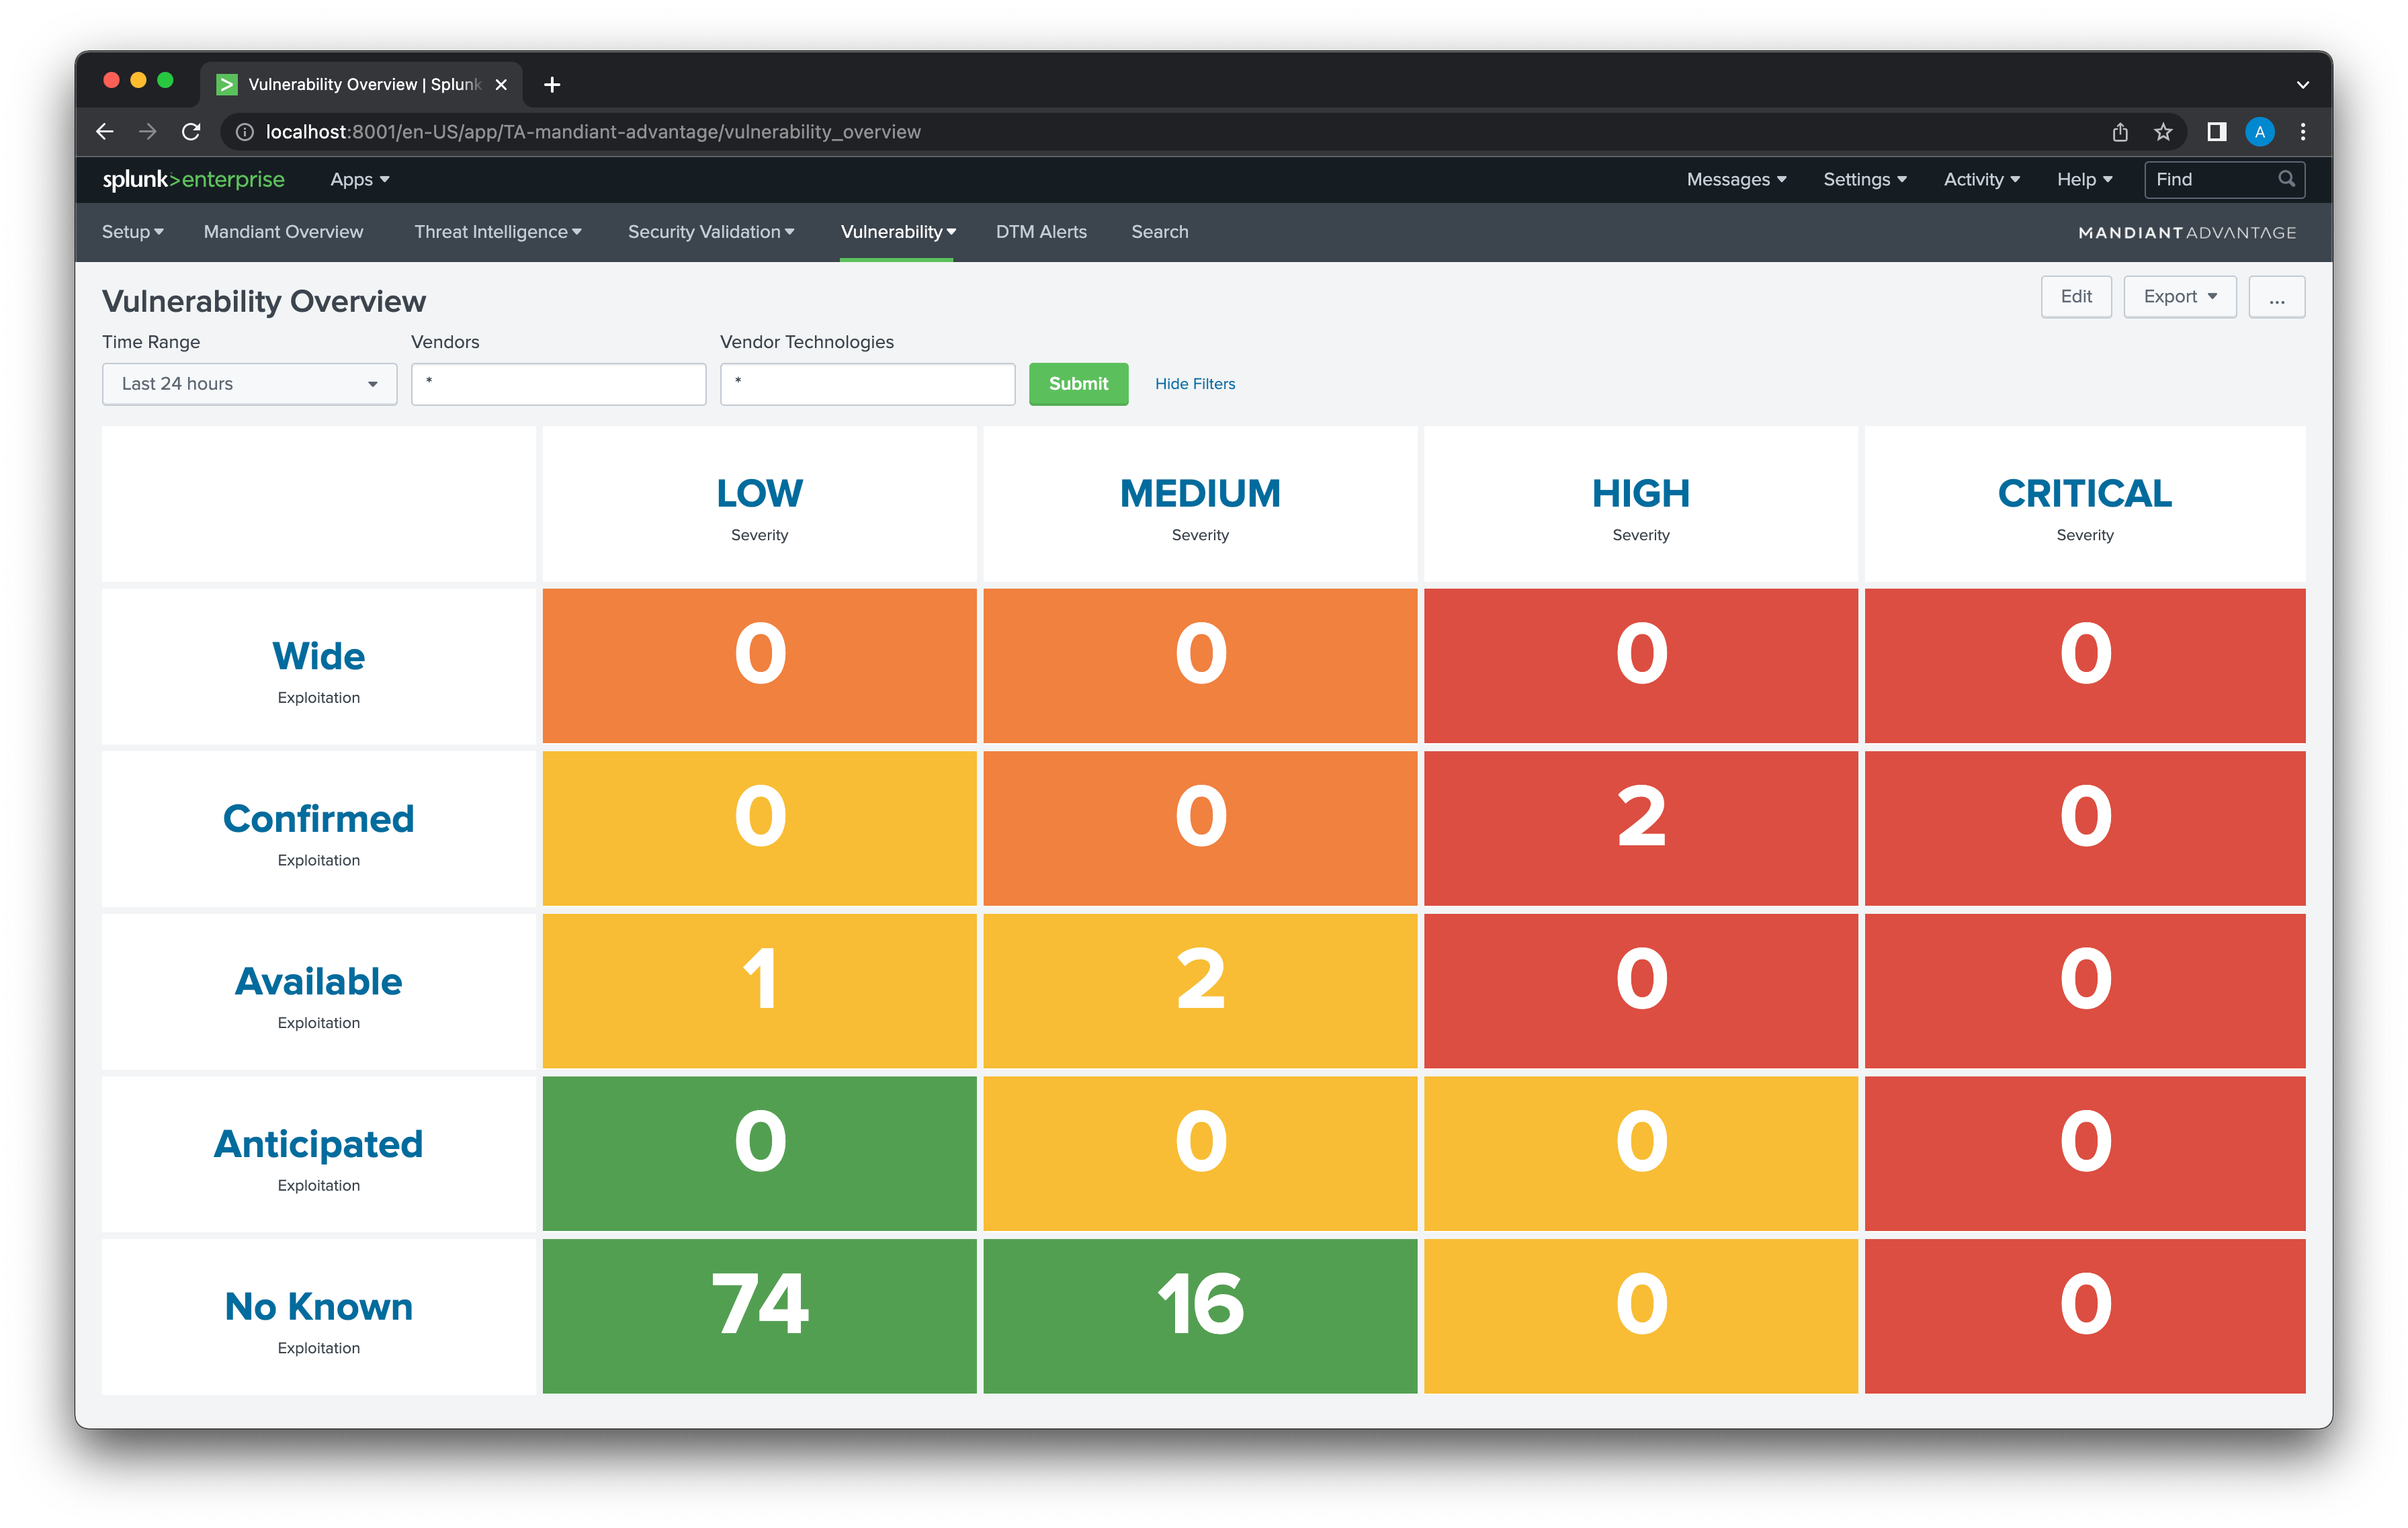Open the Threat Intelligence dropdown

coord(497,231)
